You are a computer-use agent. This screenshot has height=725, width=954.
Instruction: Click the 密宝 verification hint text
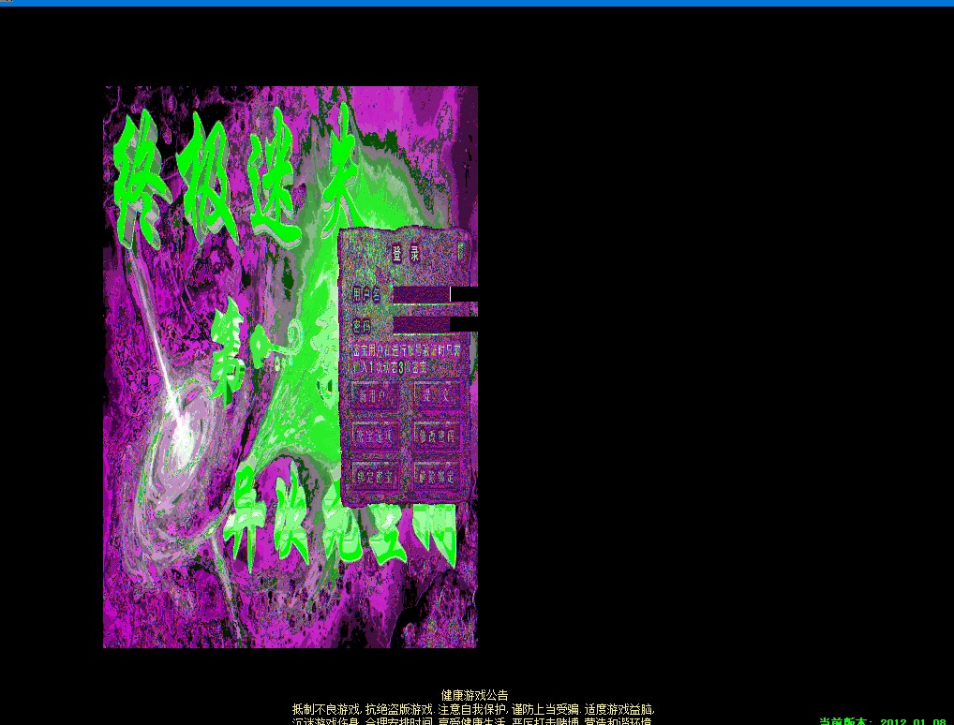(407, 359)
